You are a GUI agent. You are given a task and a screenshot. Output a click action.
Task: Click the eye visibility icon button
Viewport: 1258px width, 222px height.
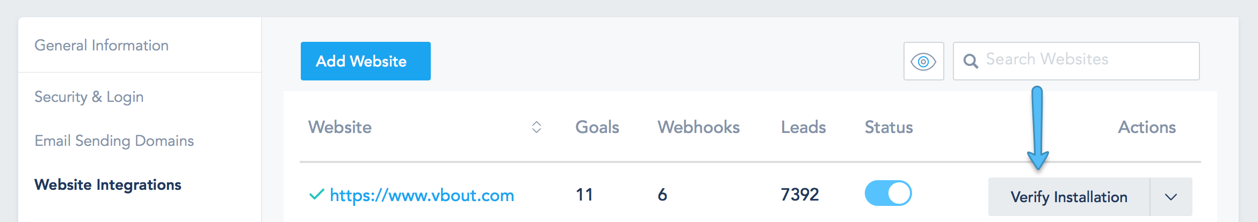click(923, 61)
